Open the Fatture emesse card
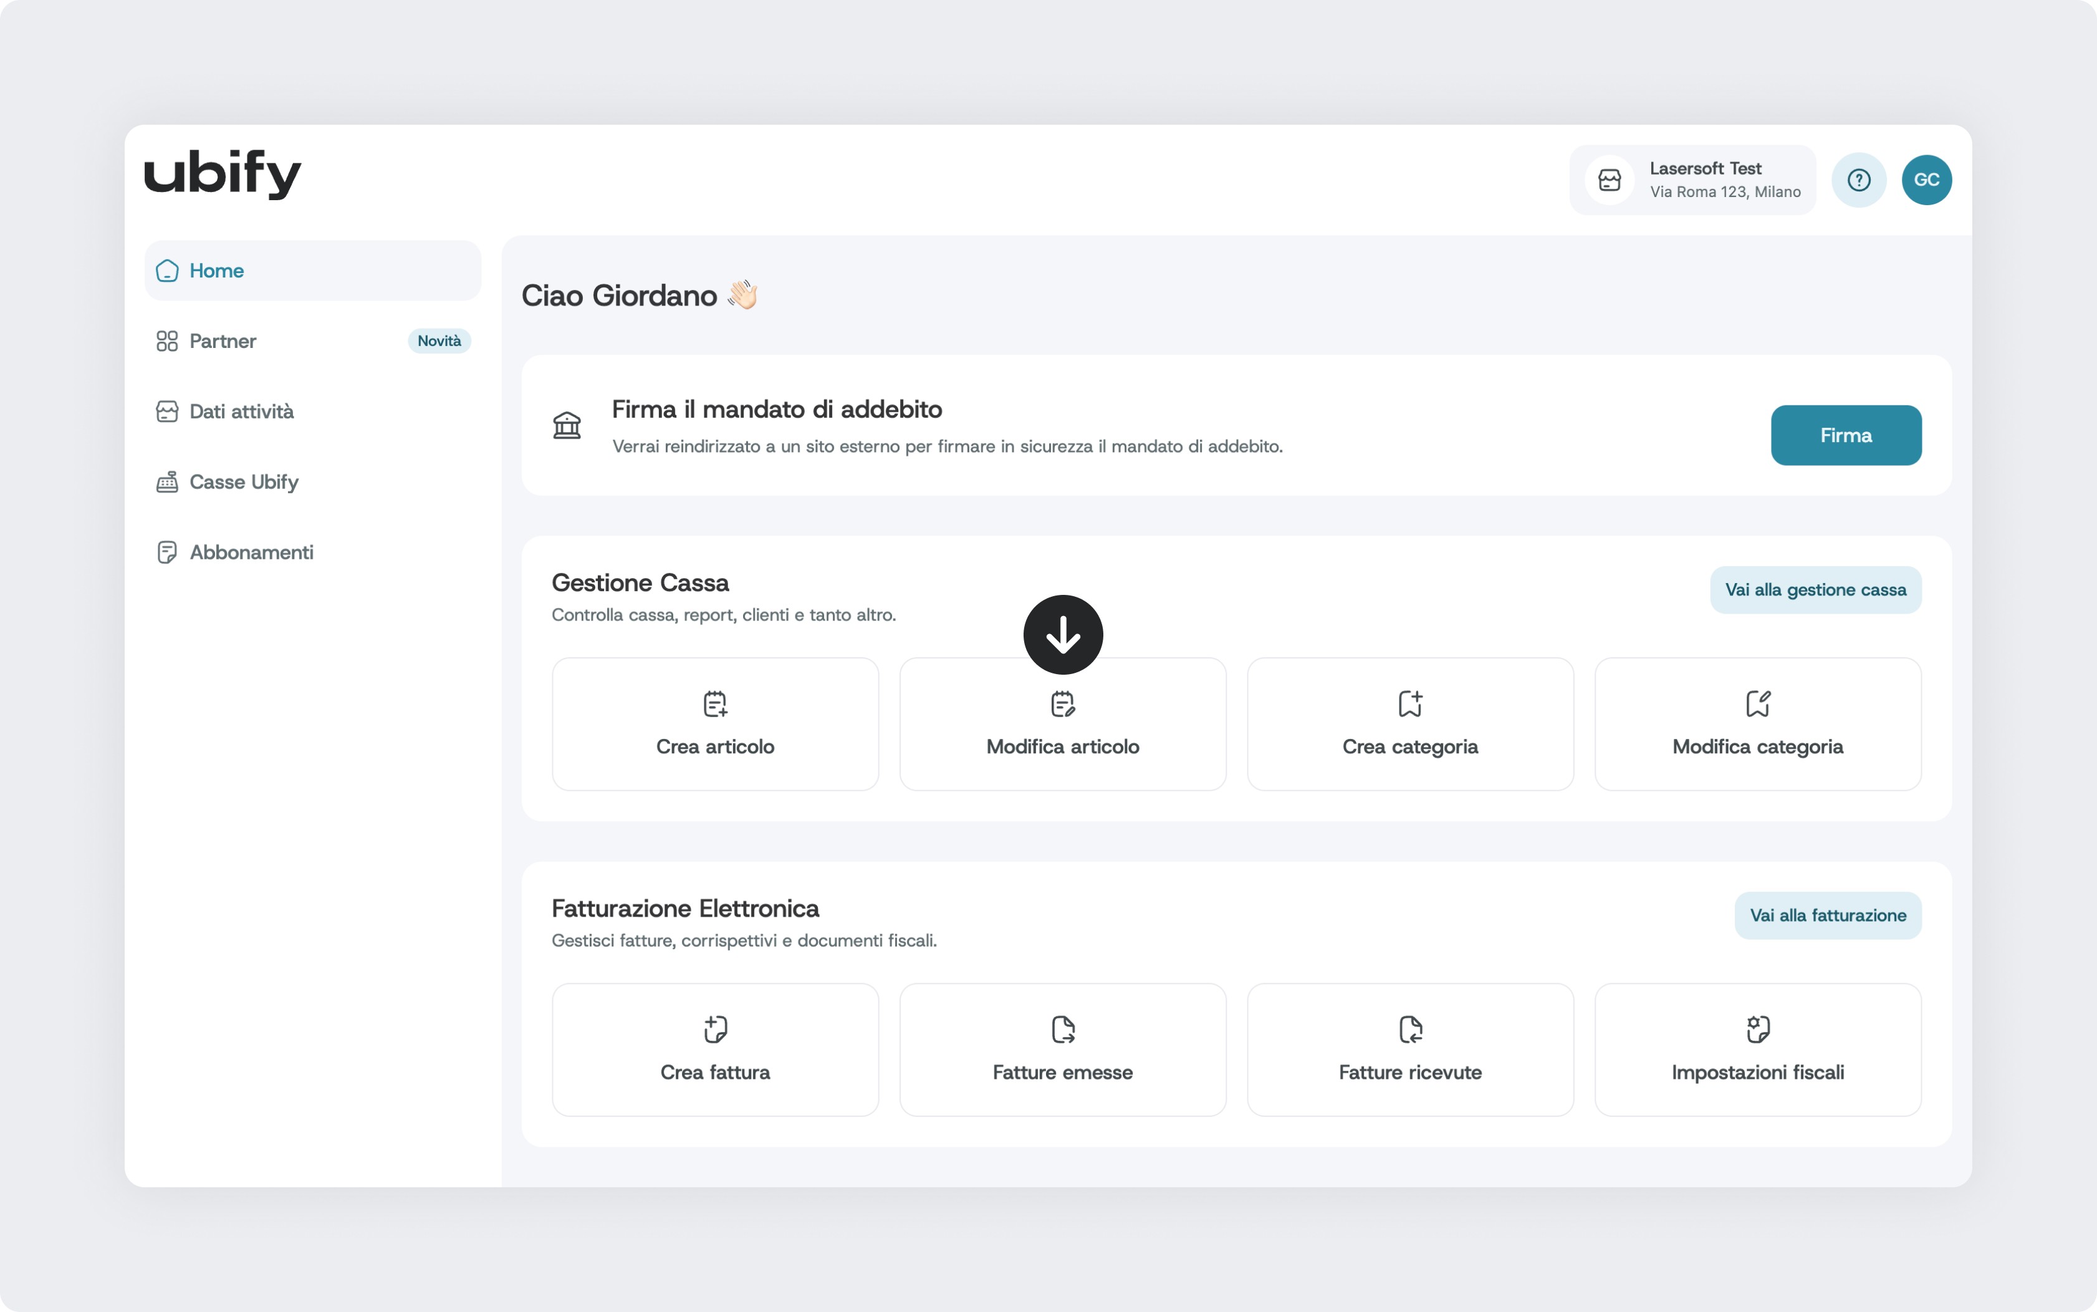Viewport: 2097px width, 1312px height. (x=1062, y=1049)
